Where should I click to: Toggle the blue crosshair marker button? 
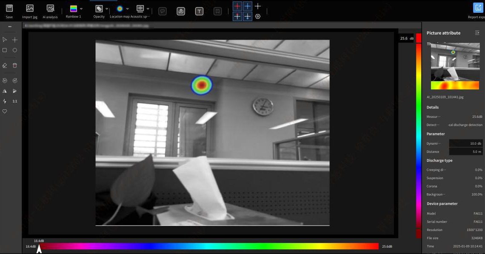248,6
